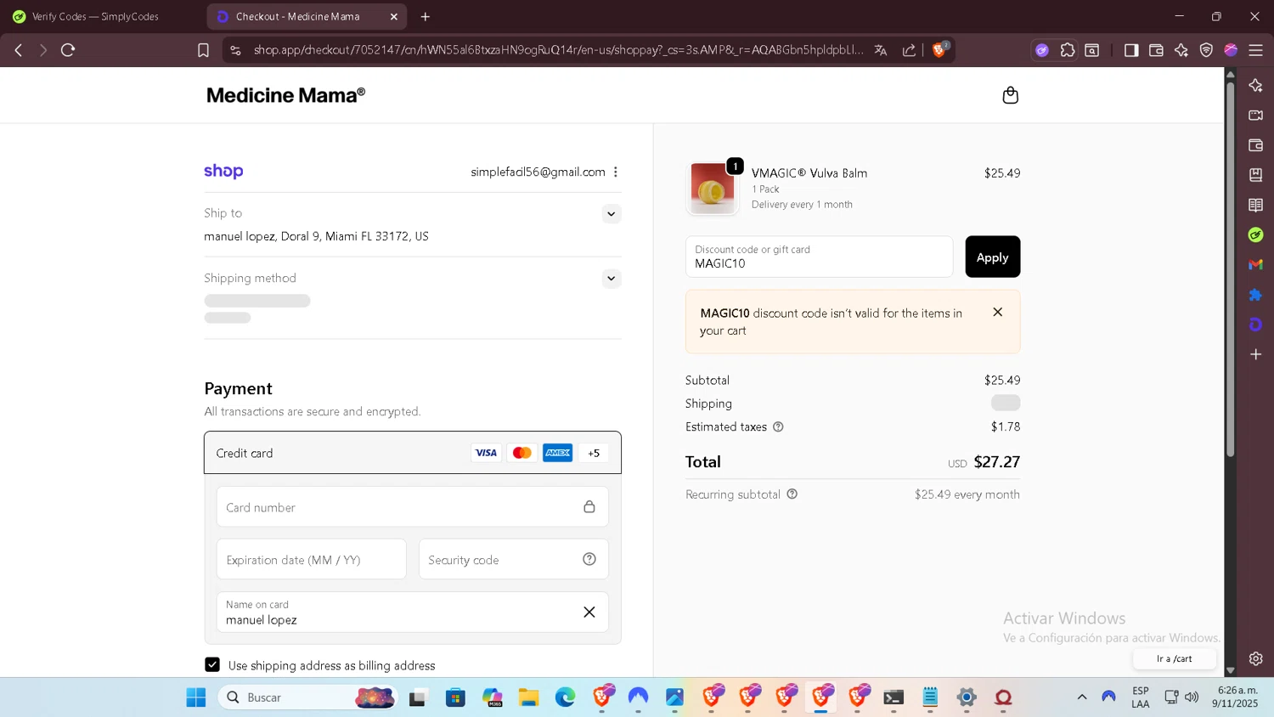The image size is (1274, 717).
Task: Click the address bar URL
Action: point(558,50)
